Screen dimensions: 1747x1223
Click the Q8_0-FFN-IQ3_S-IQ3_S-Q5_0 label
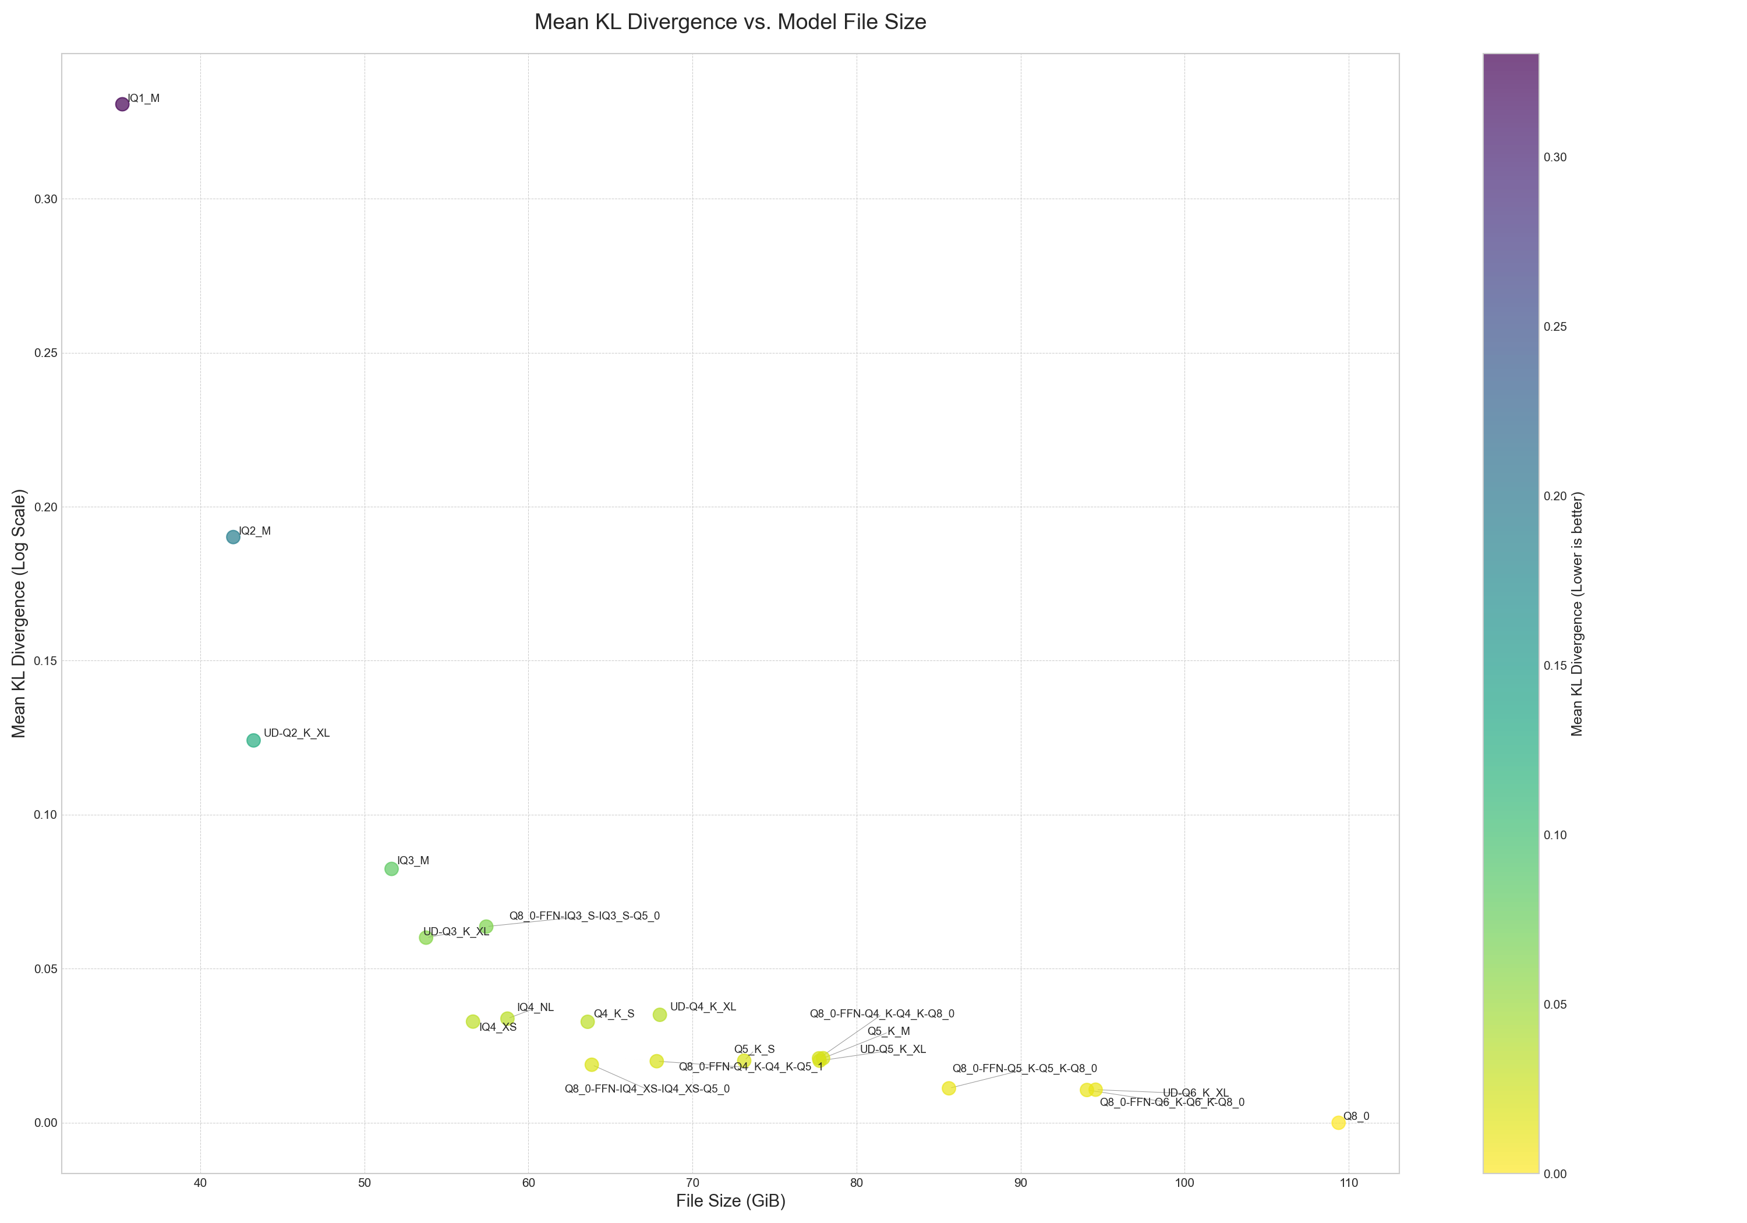coord(584,916)
